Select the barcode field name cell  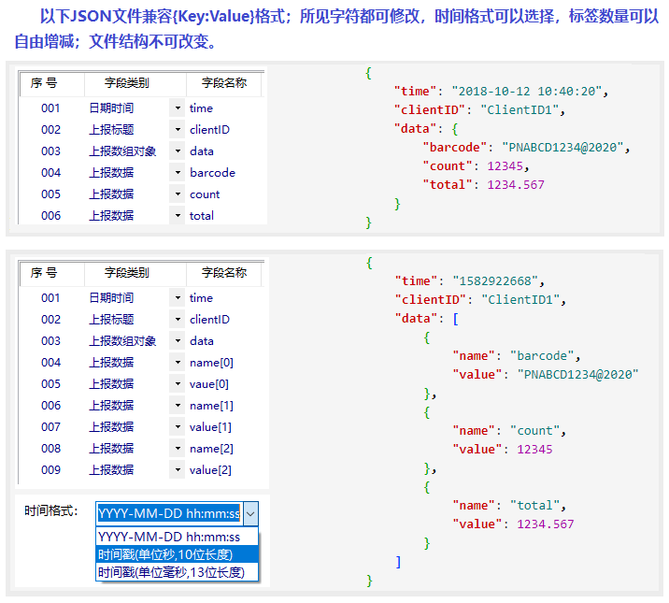(x=212, y=173)
